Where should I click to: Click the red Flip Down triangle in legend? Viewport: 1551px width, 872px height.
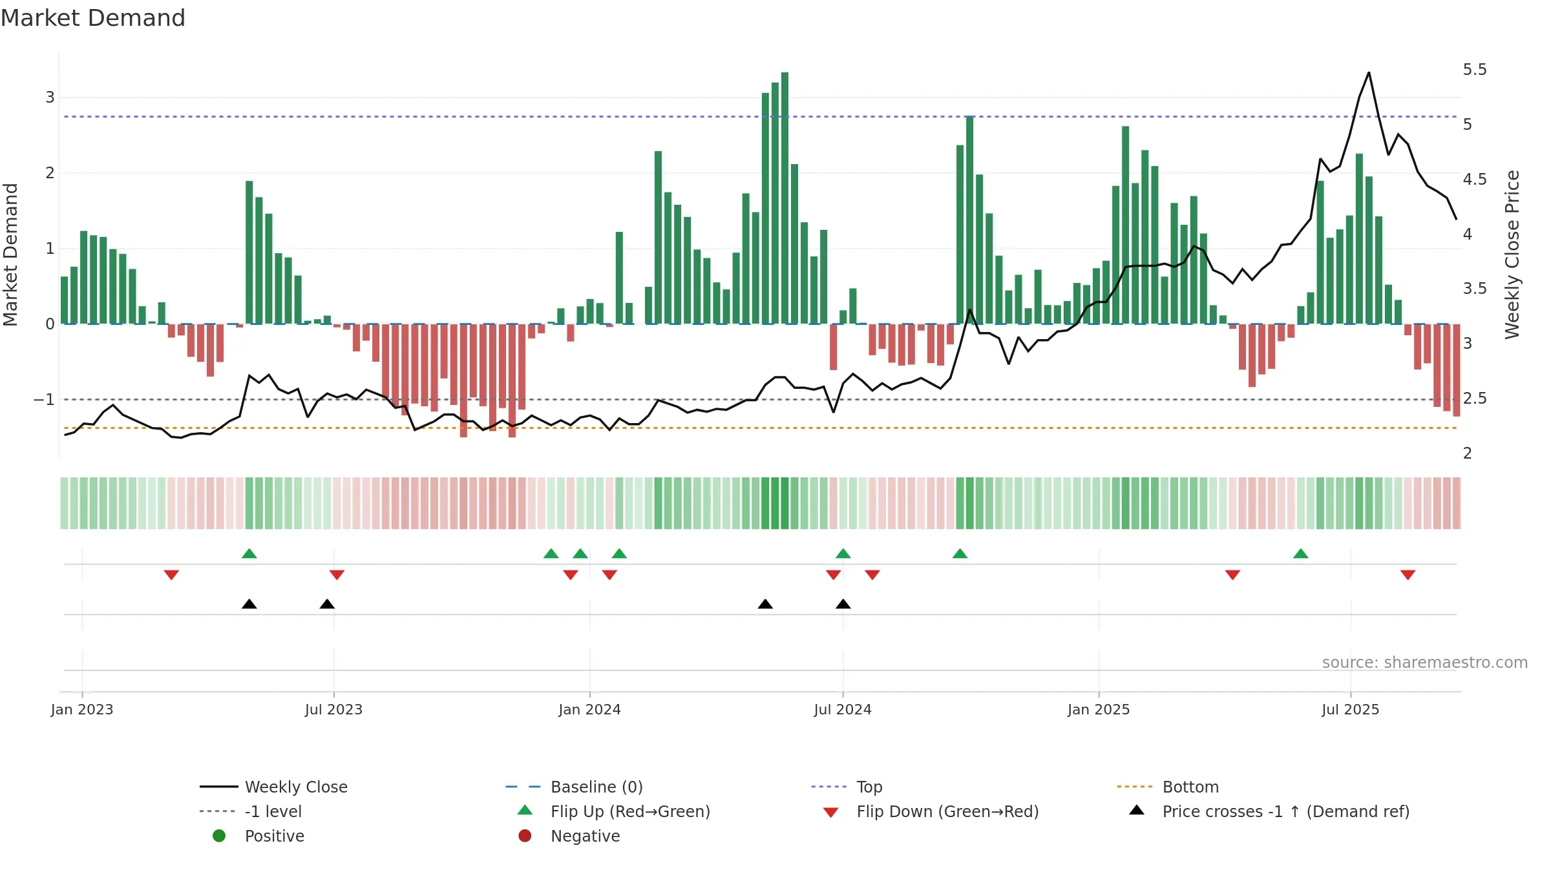(x=831, y=813)
